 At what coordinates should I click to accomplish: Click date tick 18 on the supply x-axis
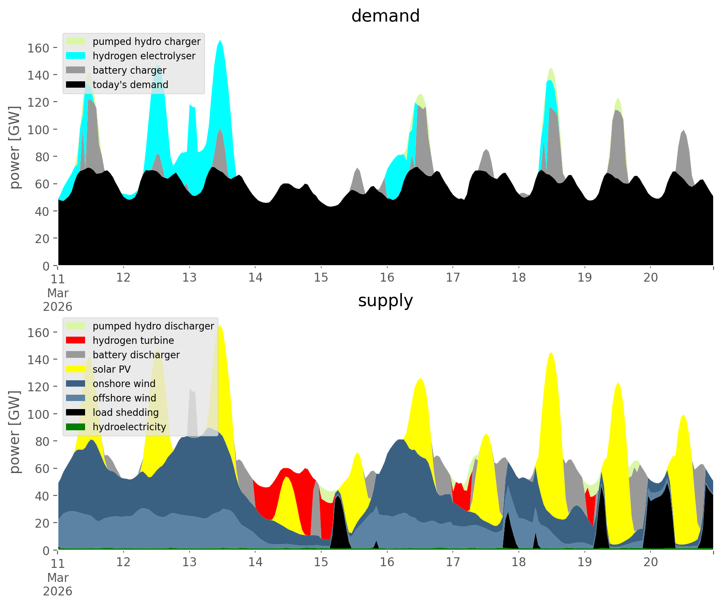518,563
